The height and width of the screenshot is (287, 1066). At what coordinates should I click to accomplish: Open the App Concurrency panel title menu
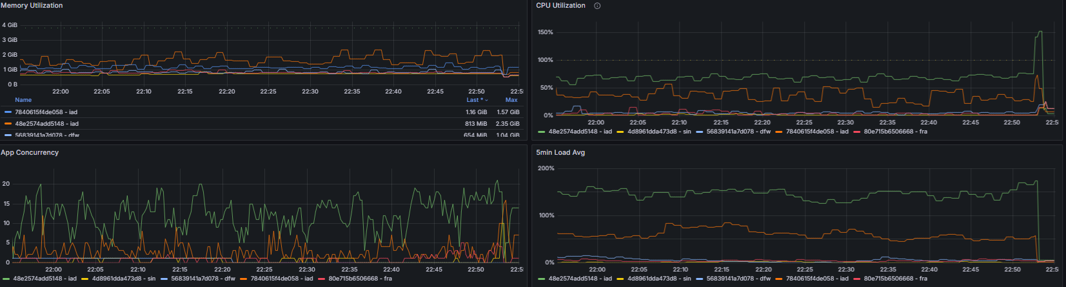30,153
